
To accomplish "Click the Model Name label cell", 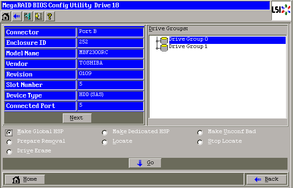I will [40, 53].
